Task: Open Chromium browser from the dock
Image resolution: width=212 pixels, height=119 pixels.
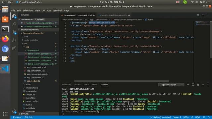Action: point(5,49)
